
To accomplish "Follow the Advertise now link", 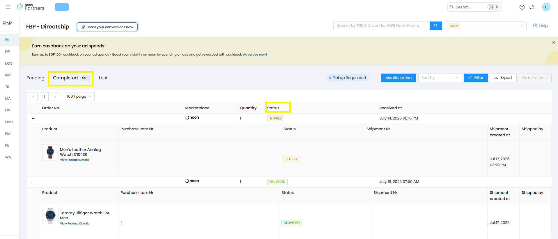I will tap(255, 54).
